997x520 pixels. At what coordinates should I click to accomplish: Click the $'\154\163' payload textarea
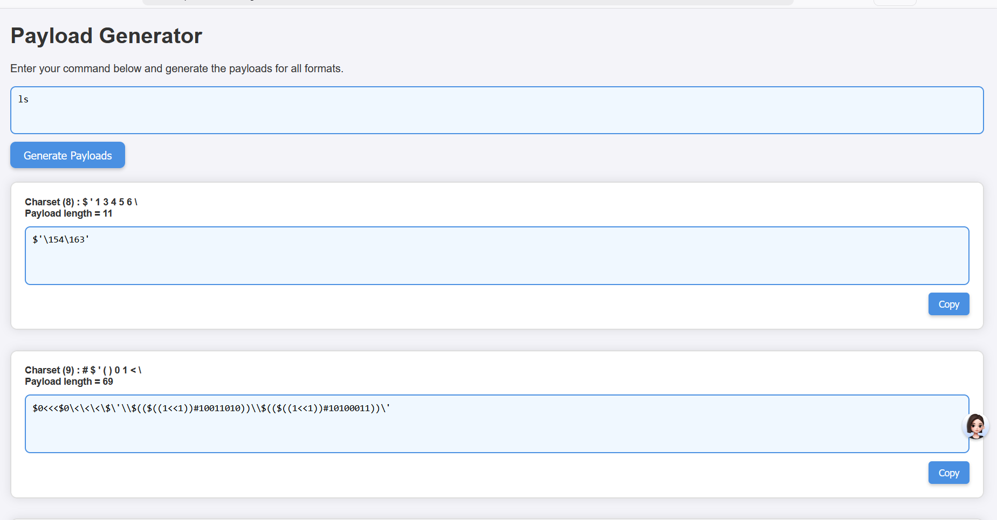pos(497,255)
